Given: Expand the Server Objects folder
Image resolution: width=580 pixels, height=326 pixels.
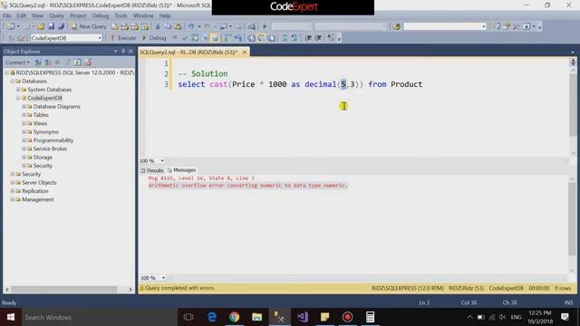Looking at the screenshot, I should pyautogui.click(x=12, y=183).
